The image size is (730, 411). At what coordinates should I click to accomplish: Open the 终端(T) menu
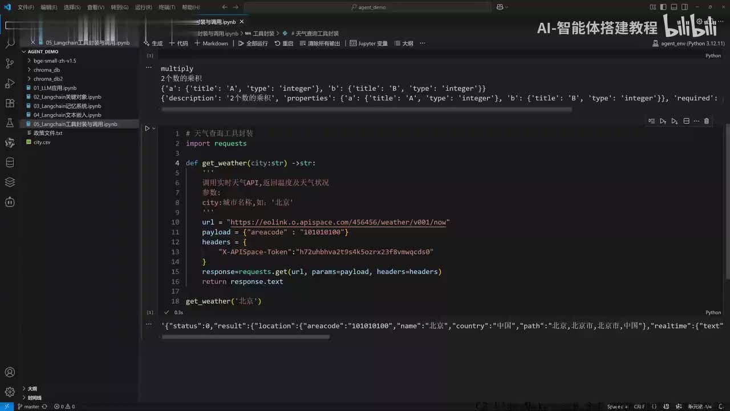click(167, 7)
